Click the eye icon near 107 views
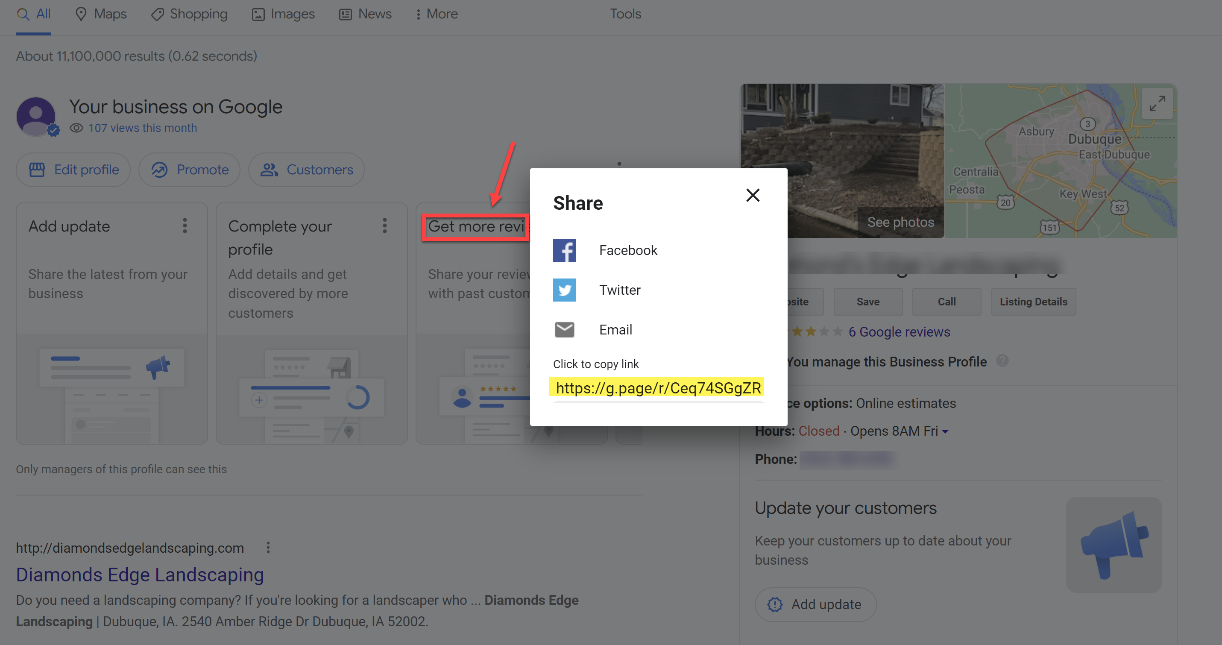The image size is (1222, 645). coord(77,128)
